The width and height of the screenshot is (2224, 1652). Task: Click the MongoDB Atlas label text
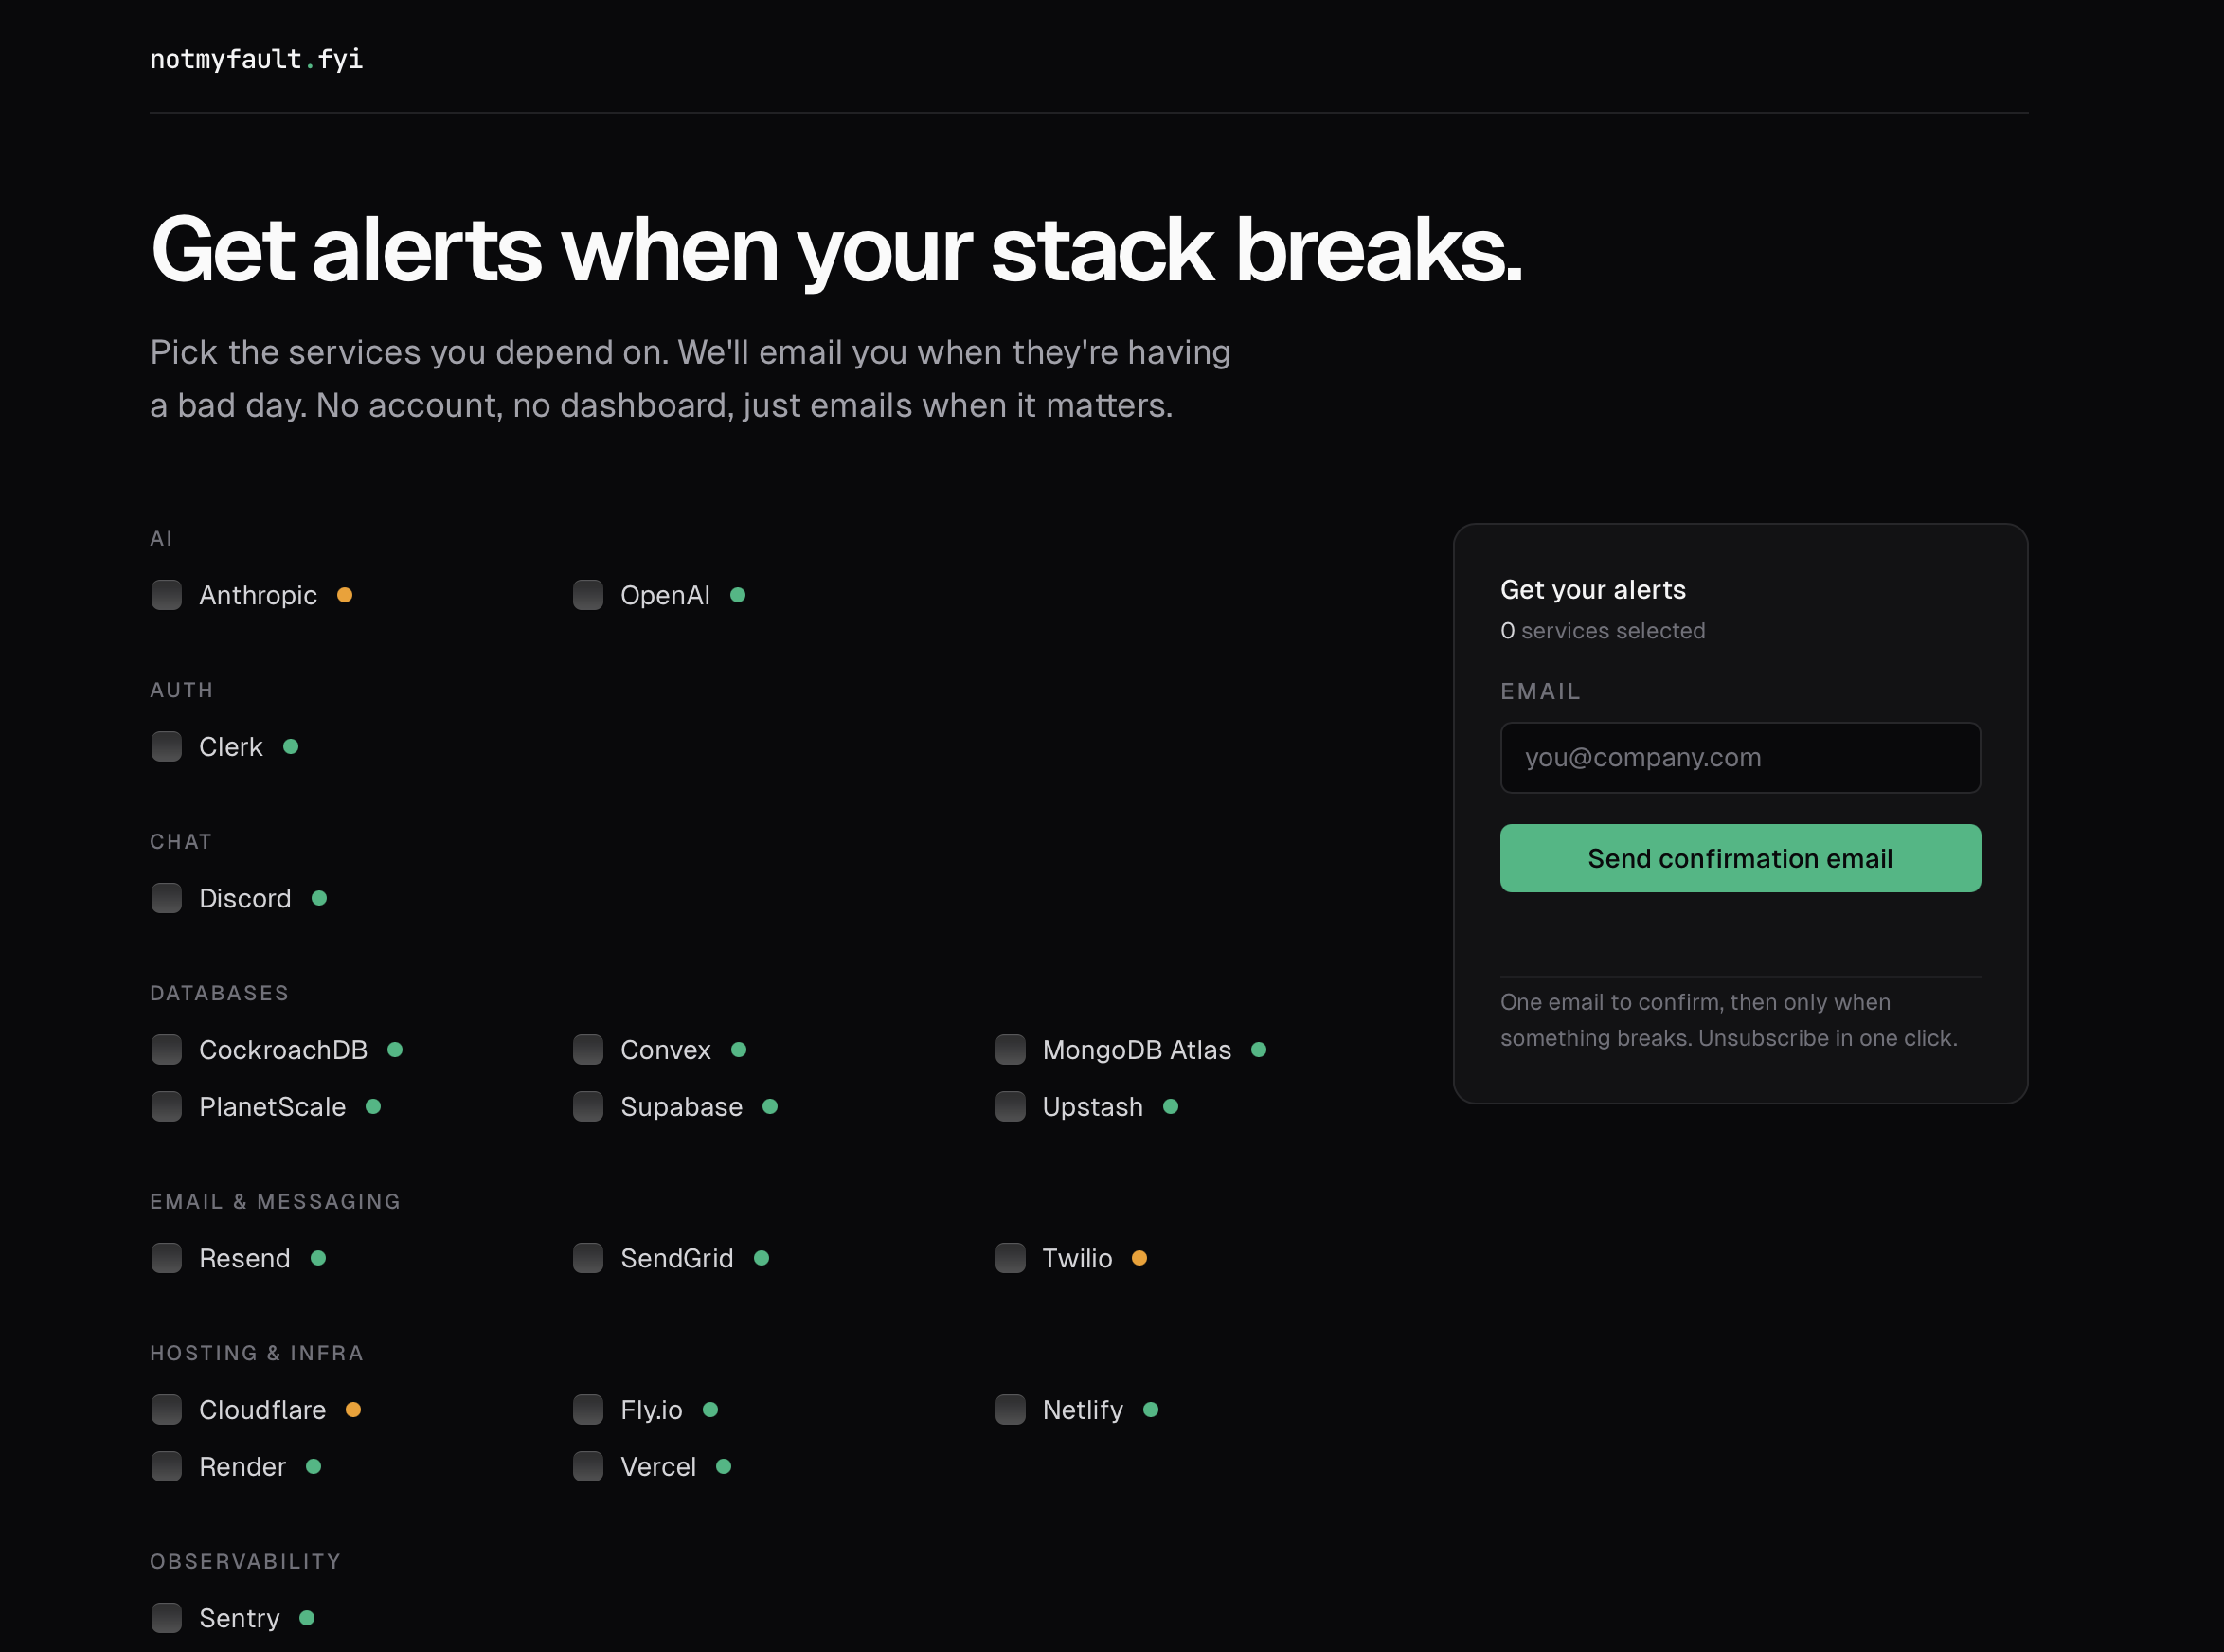point(1137,1050)
